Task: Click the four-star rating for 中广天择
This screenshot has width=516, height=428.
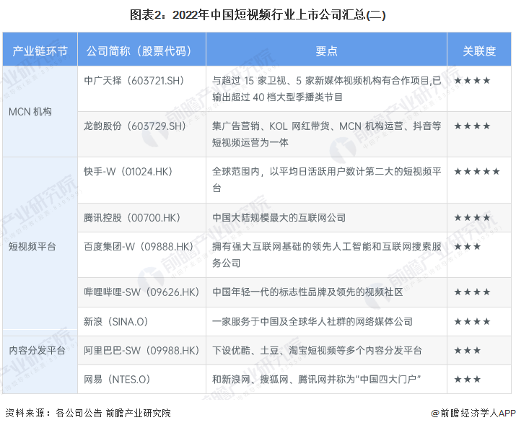Action: (472, 81)
